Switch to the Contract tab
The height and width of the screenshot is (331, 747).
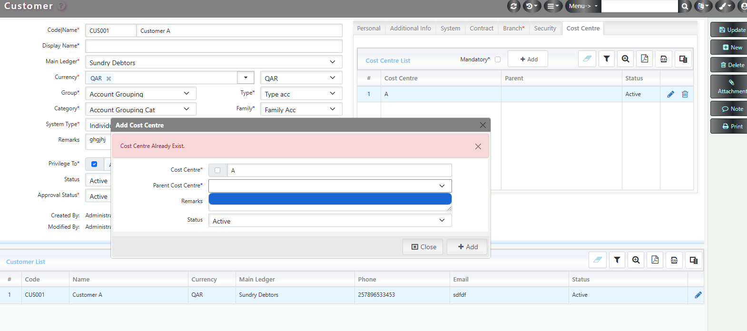[x=482, y=29]
